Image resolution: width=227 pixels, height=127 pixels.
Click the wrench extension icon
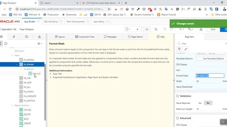tap(138, 9)
